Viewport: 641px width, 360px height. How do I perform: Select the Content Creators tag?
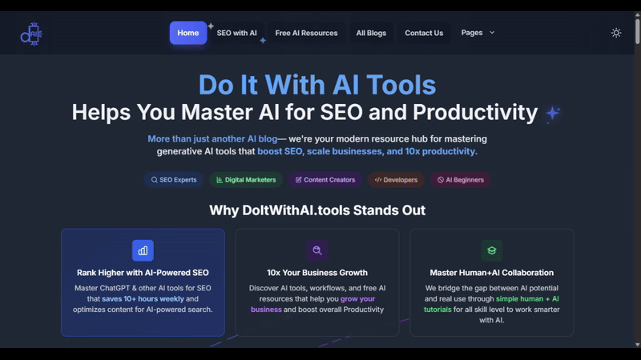tap(325, 179)
